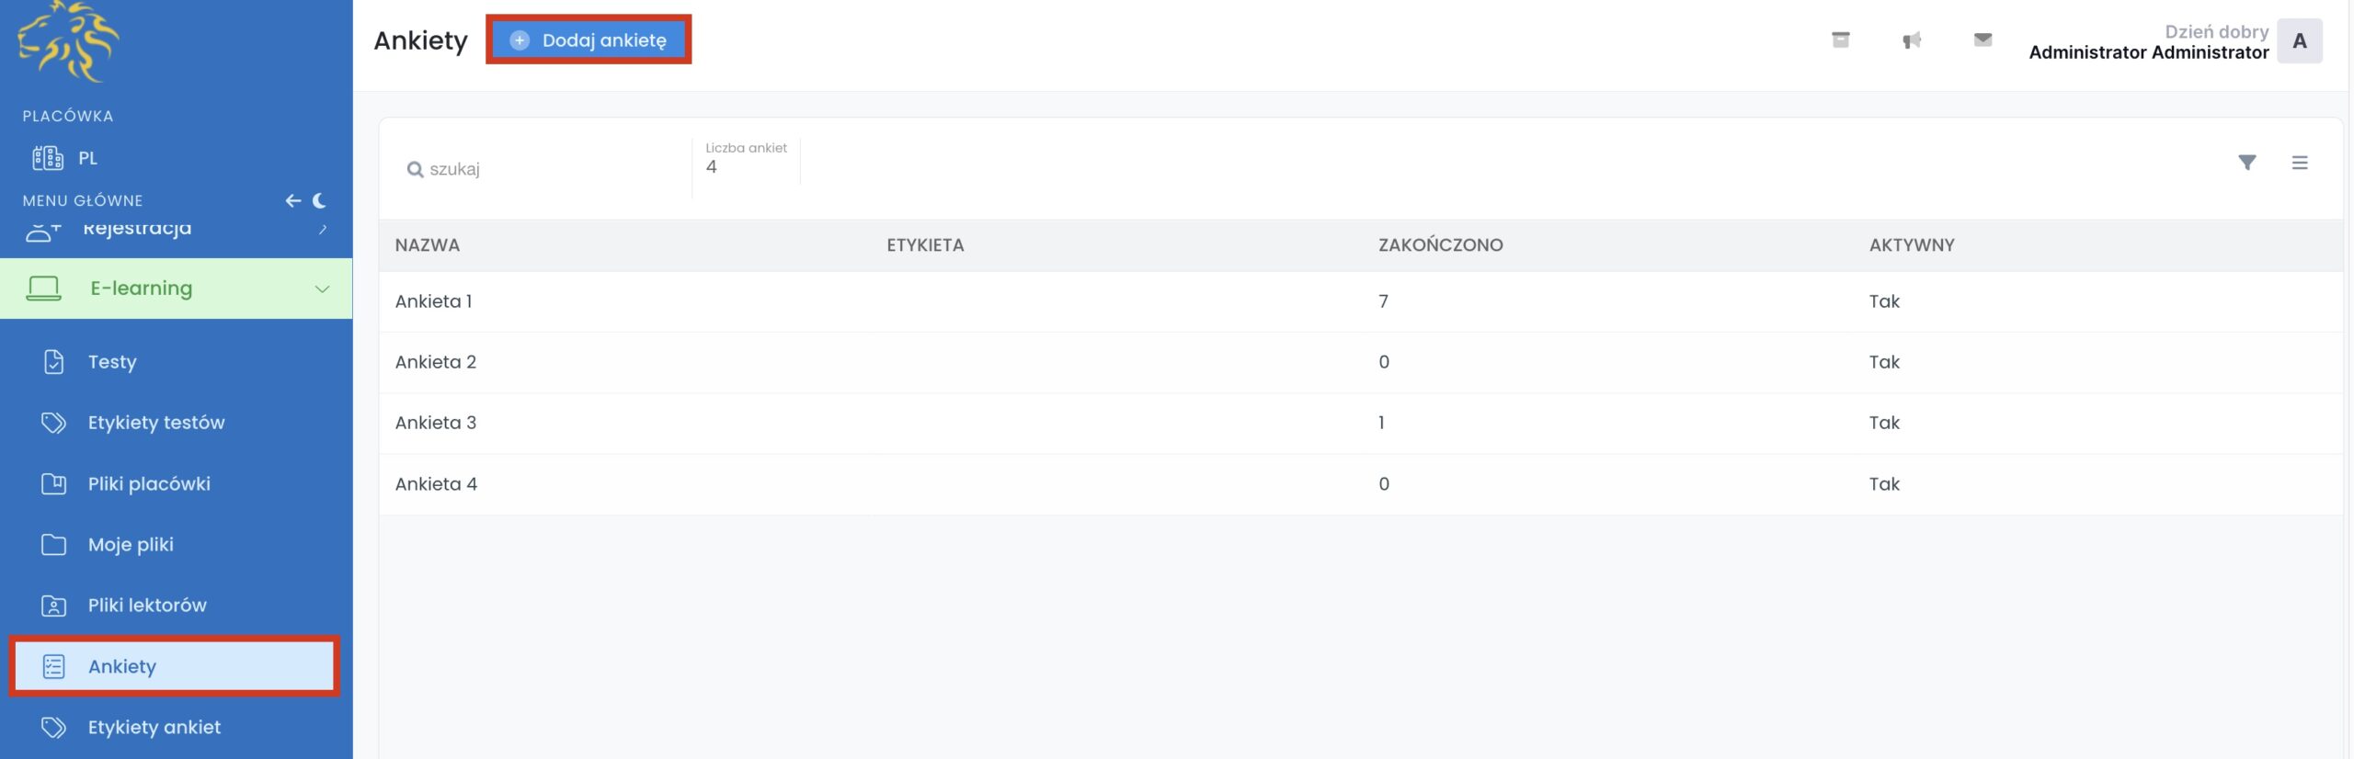Image resolution: width=2354 pixels, height=759 pixels.
Task: Sort by the ZAKOŃCZONO column header
Action: pyautogui.click(x=1440, y=245)
